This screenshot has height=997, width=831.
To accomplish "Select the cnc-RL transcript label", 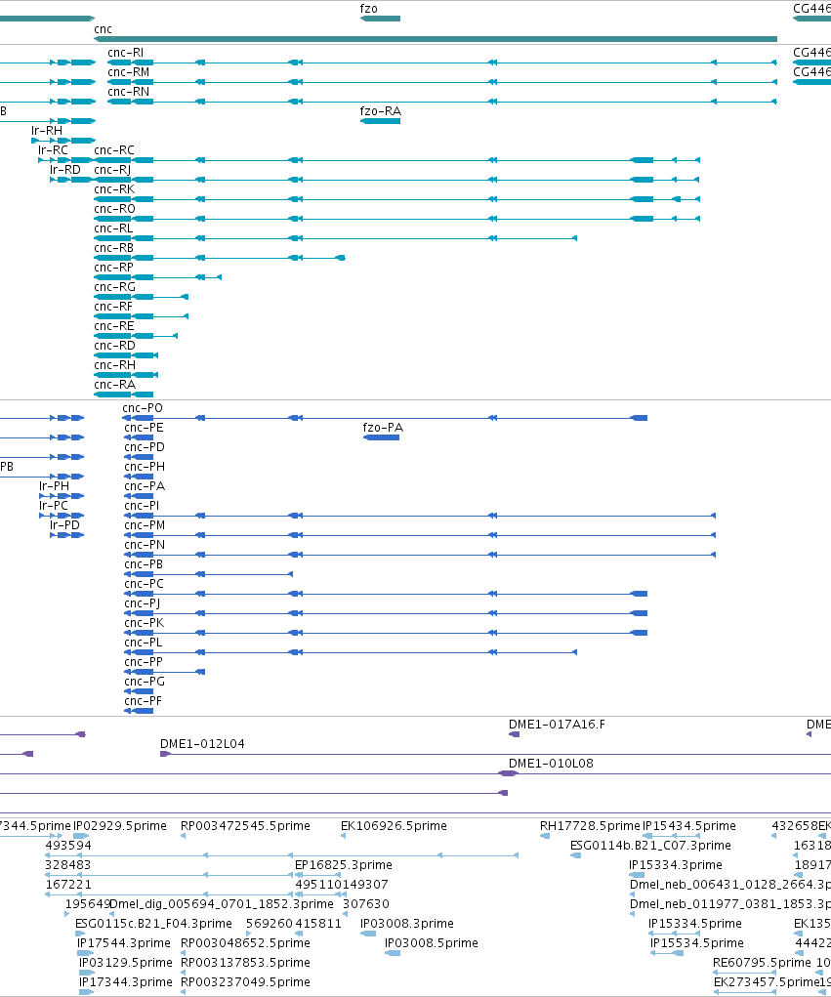I will point(114,228).
